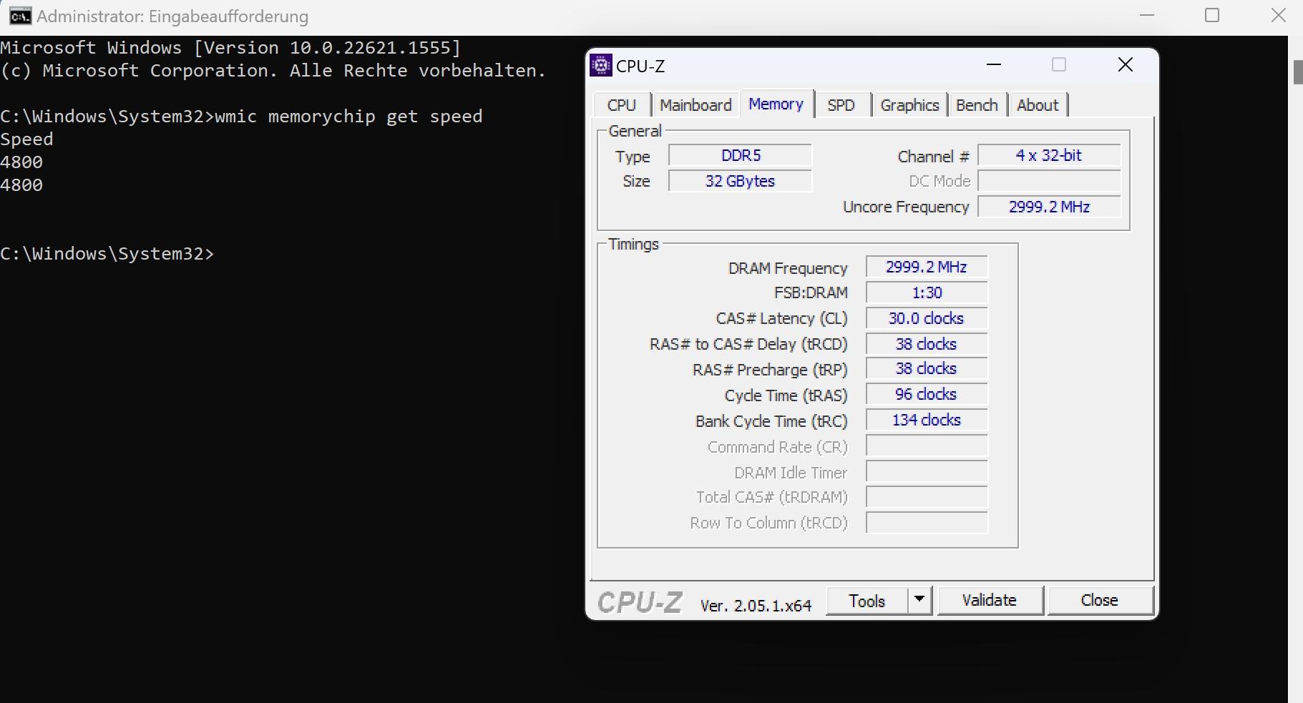The image size is (1303, 703).
Task: Open the CPU tab in CPU-Z
Action: (621, 105)
